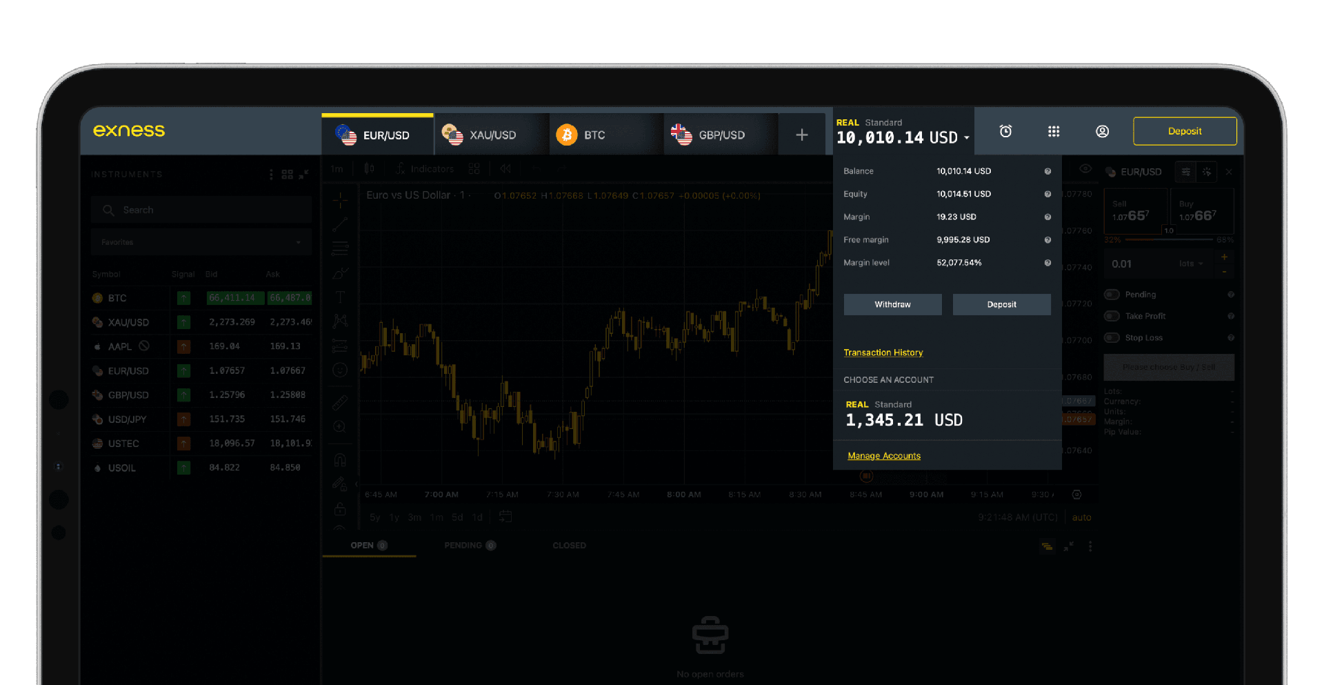The width and height of the screenshot is (1324, 685).
Task: Click the help icon next to Equity
Action: (x=1047, y=194)
